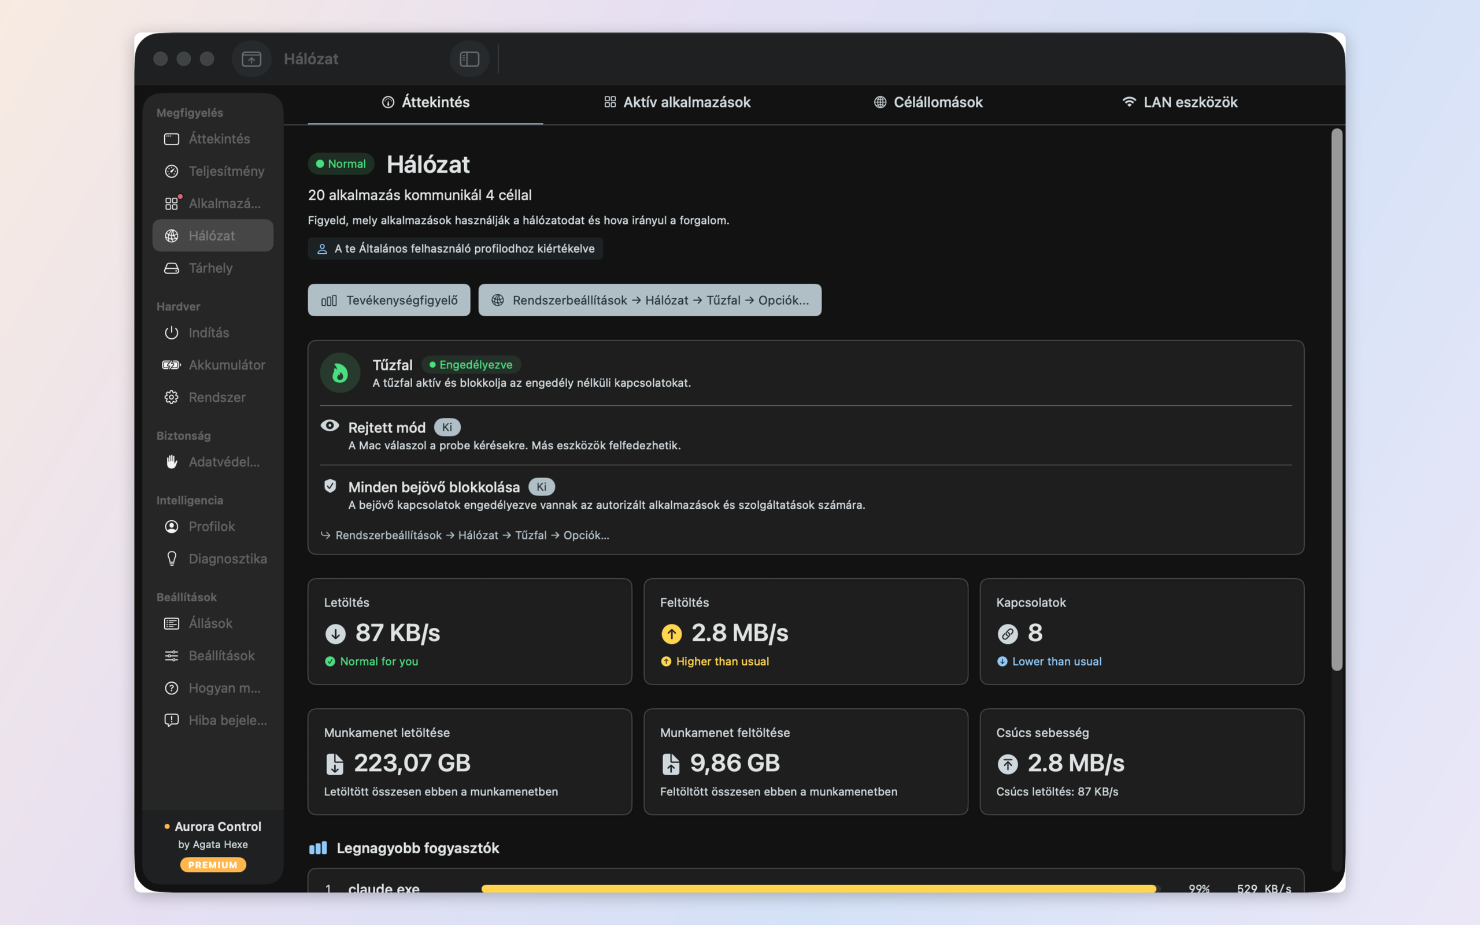Click the PREMIUM badge
The height and width of the screenshot is (925, 1480).
click(213, 865)
